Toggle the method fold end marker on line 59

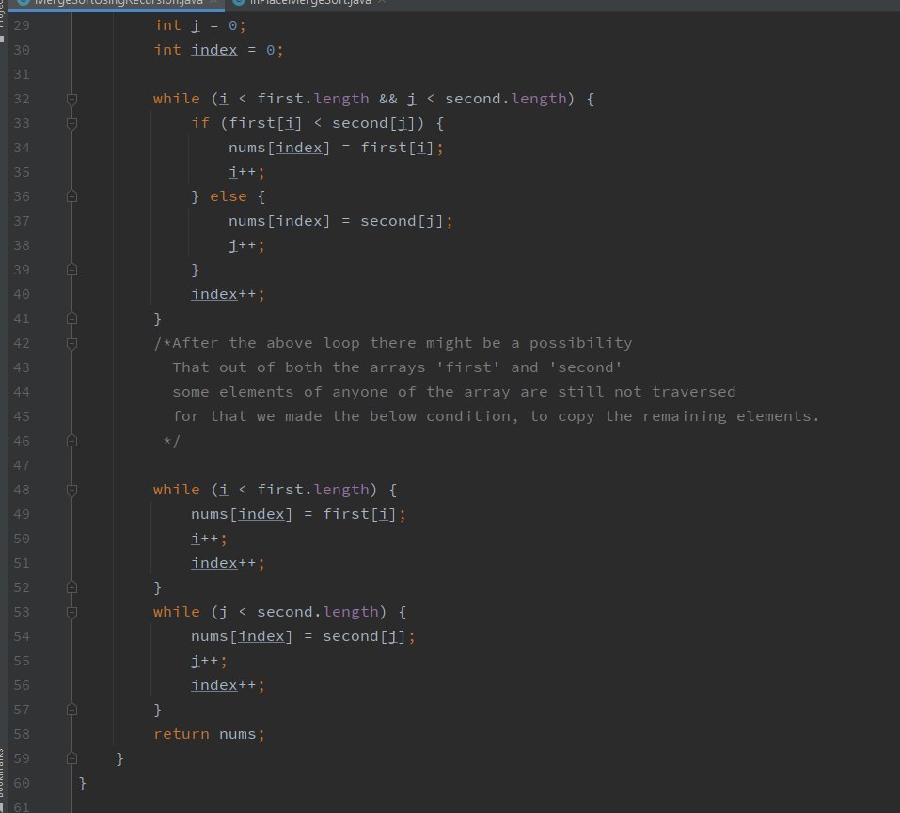[71, 759]
